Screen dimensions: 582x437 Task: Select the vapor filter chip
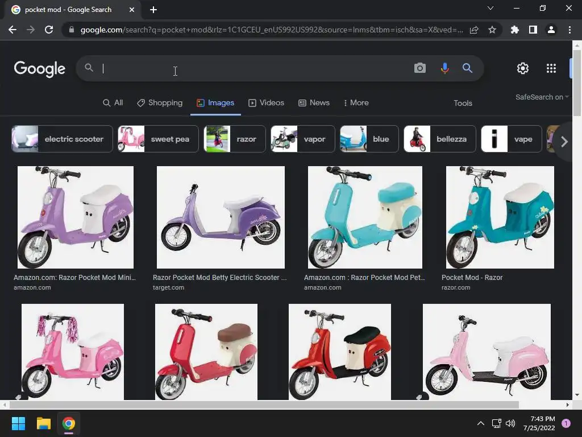coord(302,139)
